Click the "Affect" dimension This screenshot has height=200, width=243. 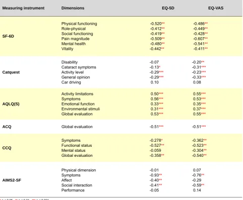[x=67, y=180]
